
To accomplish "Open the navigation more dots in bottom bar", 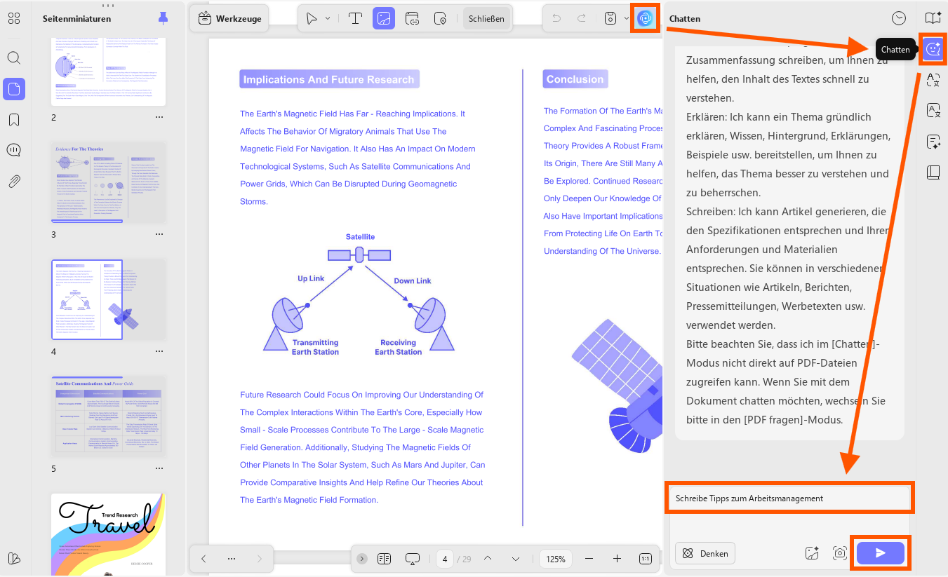I will click(x=232, y=559).
